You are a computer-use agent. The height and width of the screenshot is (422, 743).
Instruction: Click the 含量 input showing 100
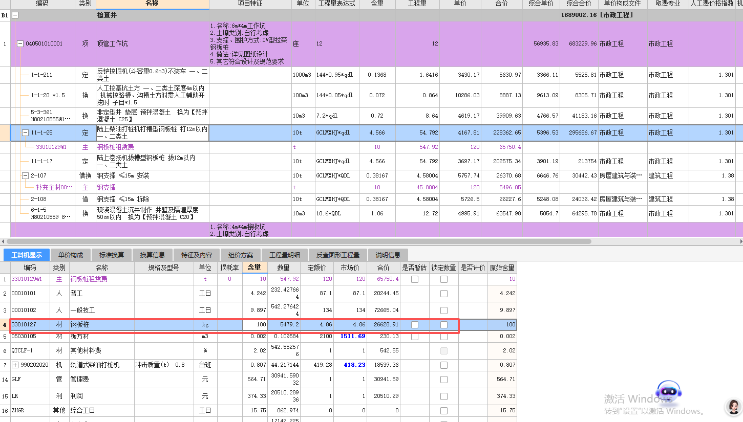point(255,325)
